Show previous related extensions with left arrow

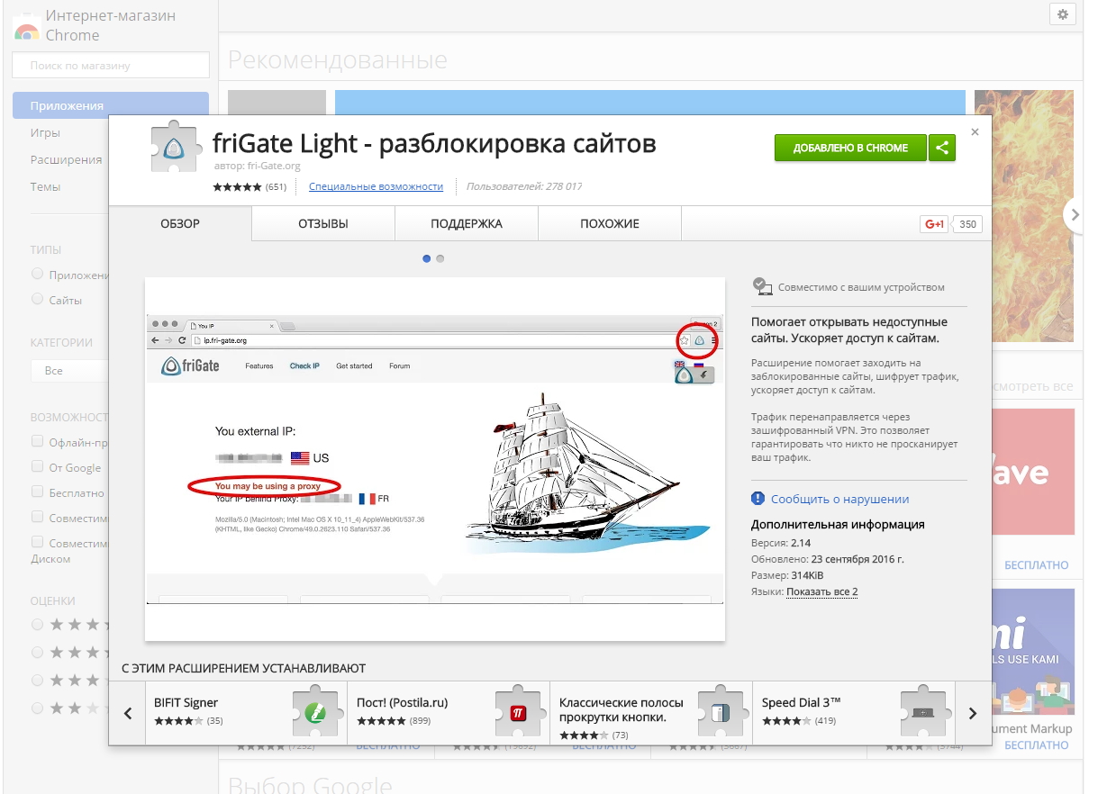[128, 713]
